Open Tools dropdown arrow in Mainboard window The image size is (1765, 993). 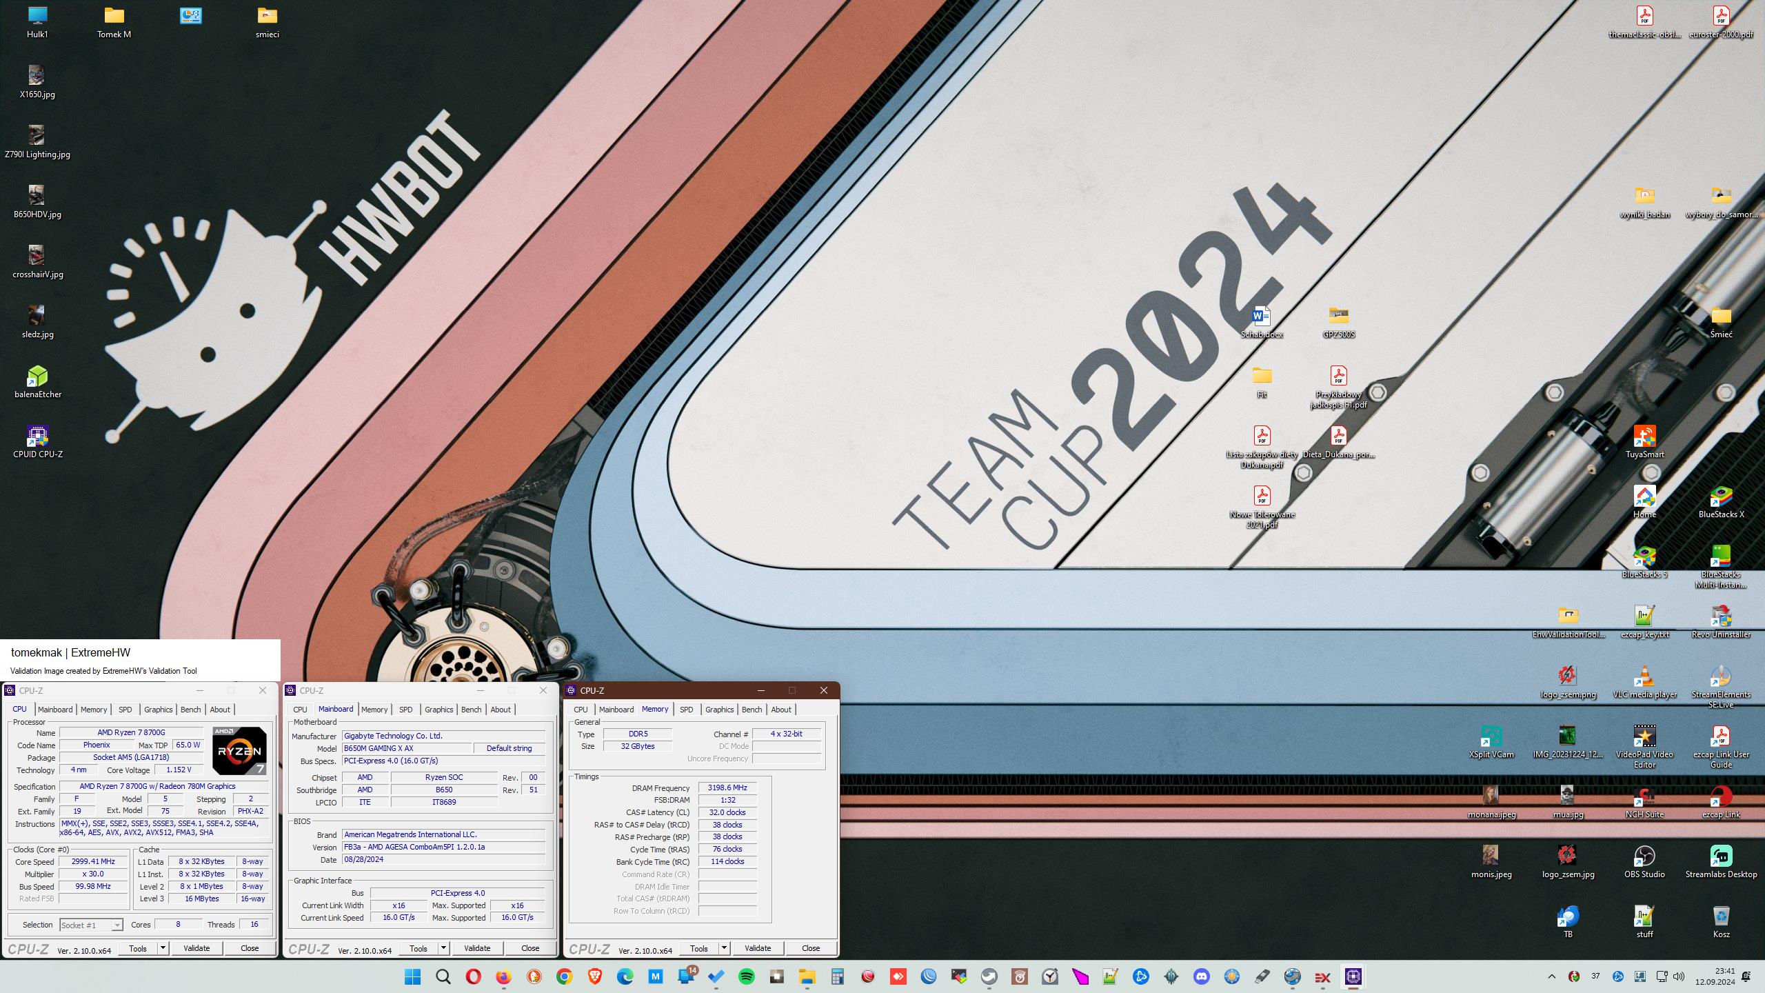tap(443, 948)
